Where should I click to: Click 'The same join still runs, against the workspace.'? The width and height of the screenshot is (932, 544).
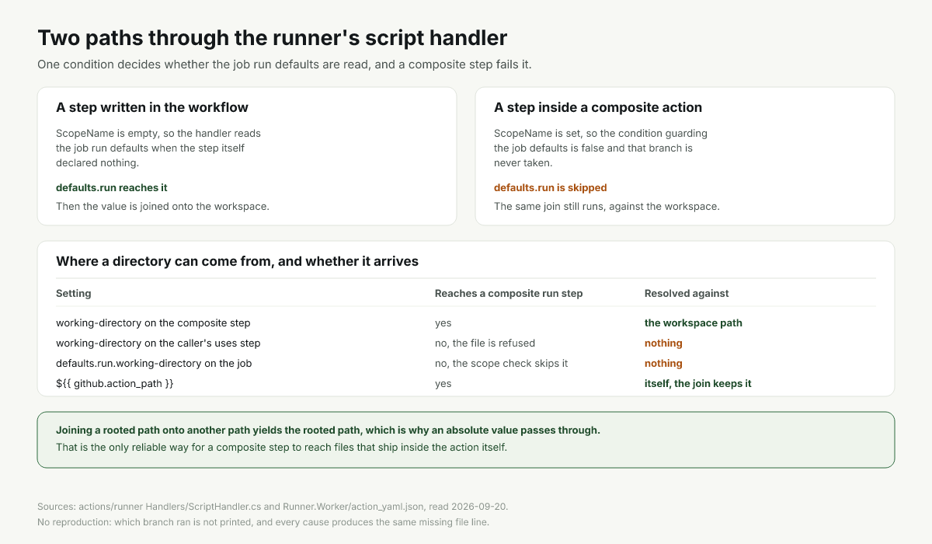point(607,207)
